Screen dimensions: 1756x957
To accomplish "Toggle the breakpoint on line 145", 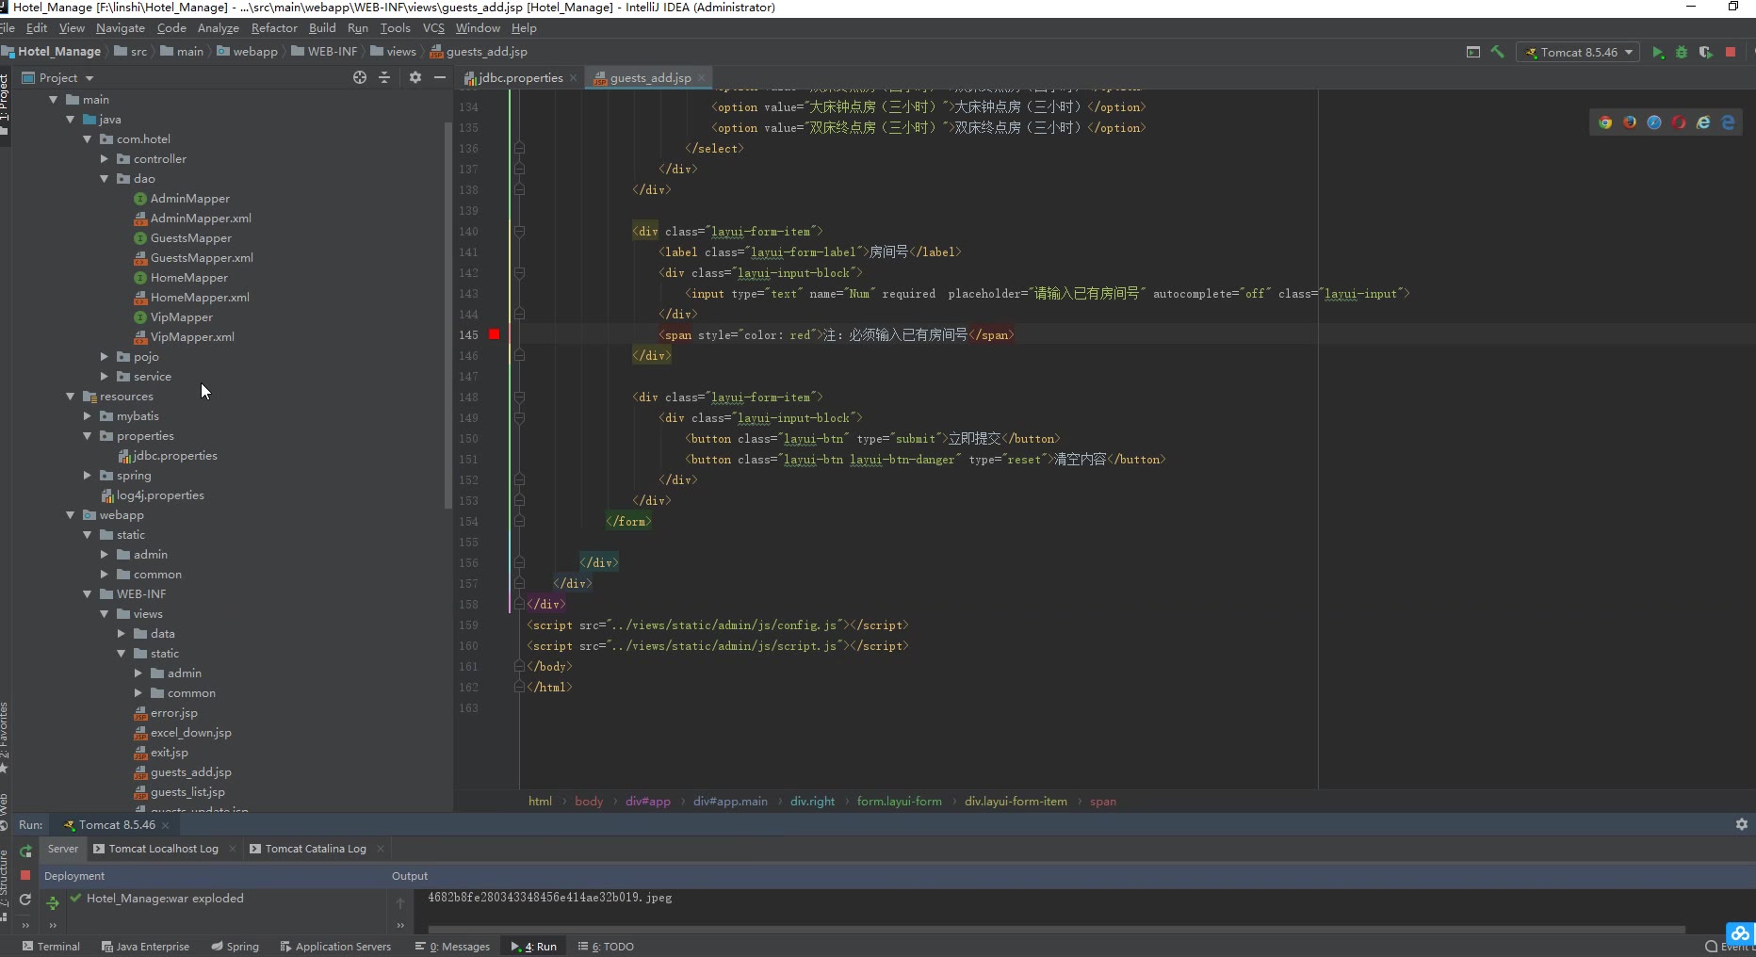I will (x=495, y=334).
